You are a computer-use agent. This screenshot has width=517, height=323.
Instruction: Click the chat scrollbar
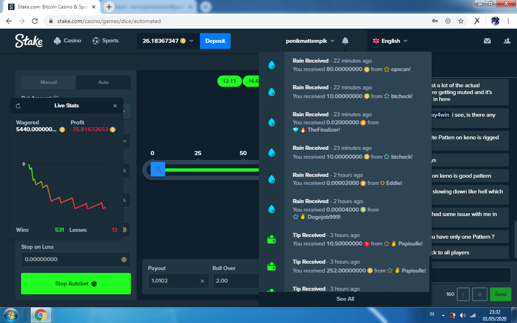coord(515,241)
